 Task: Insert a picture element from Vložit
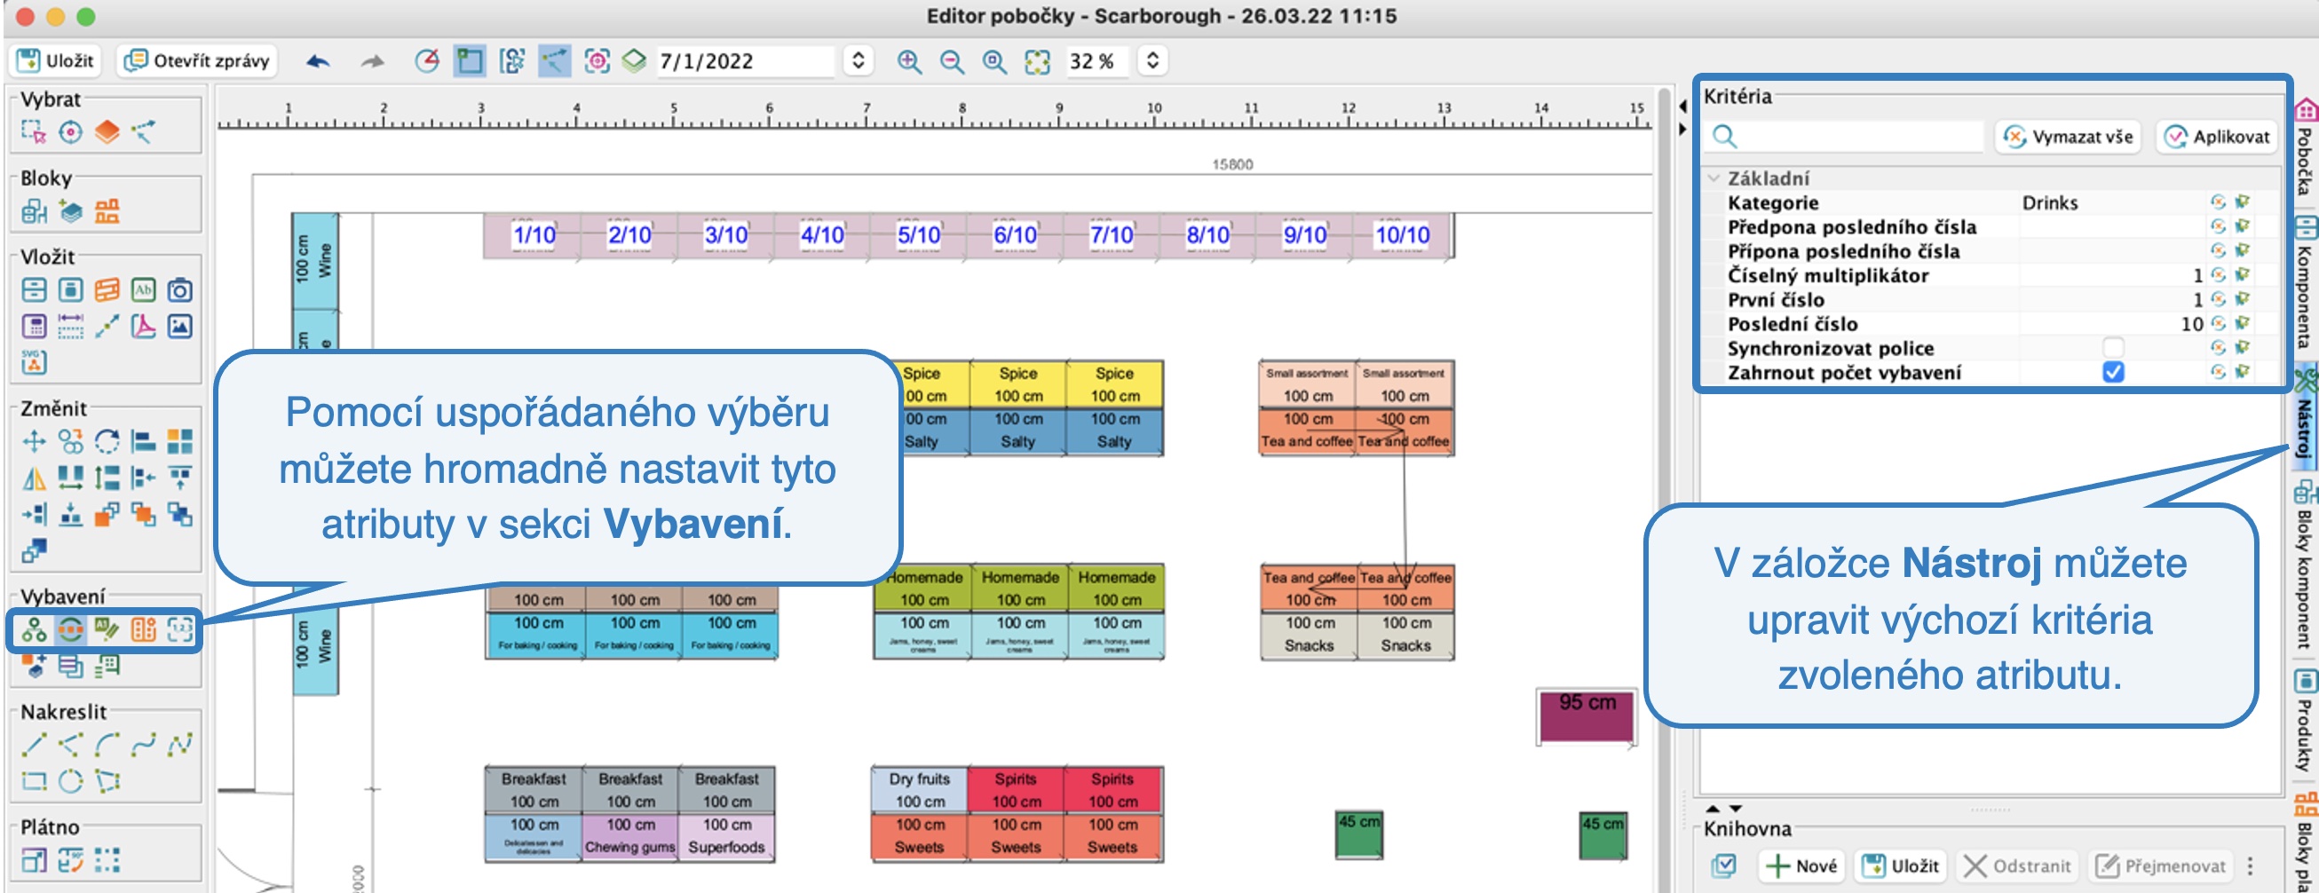point(180,326)
